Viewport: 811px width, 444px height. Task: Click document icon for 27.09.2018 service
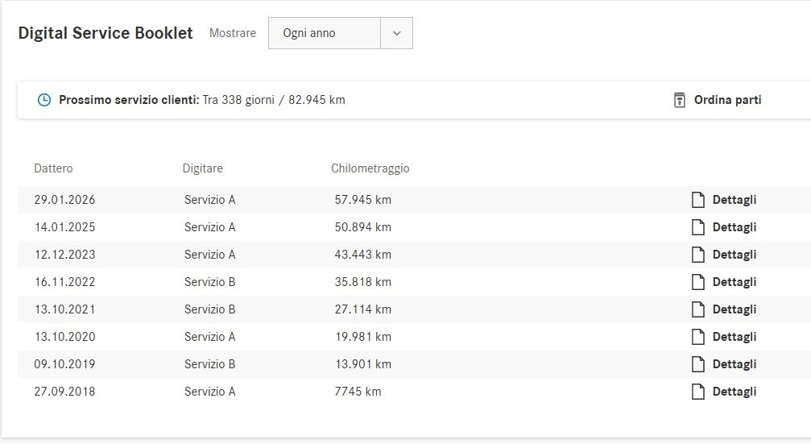[x=698, y=392]
